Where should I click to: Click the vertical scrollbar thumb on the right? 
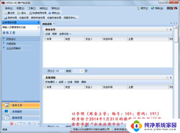pyautogui.click(x=176, y=35)
